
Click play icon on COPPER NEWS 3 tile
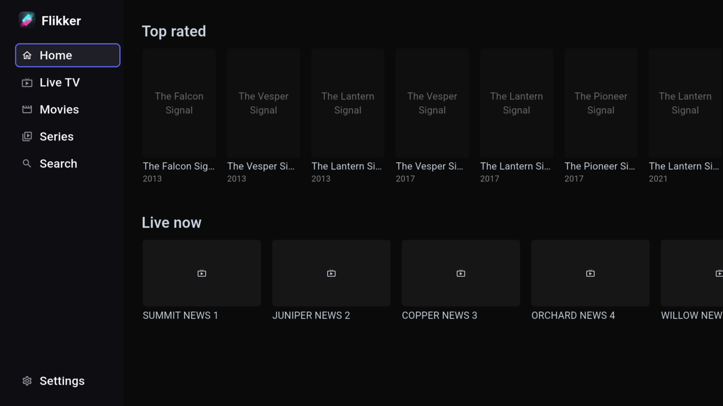click(x=461, y=273)
